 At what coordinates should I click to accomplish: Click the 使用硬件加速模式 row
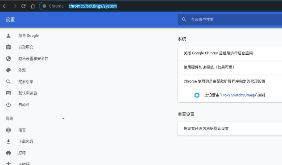(230, 67)
